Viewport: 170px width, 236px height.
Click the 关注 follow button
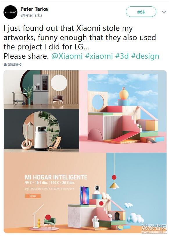141,12
